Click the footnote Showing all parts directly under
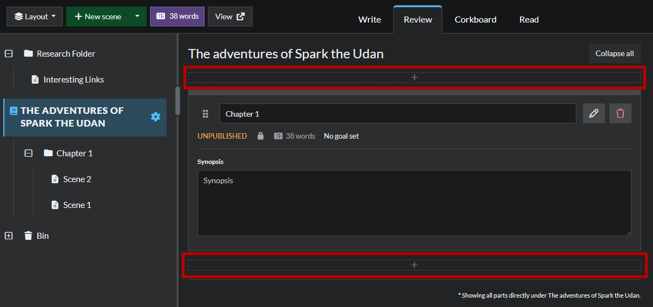The image size is (653, 307). [549, 295]
